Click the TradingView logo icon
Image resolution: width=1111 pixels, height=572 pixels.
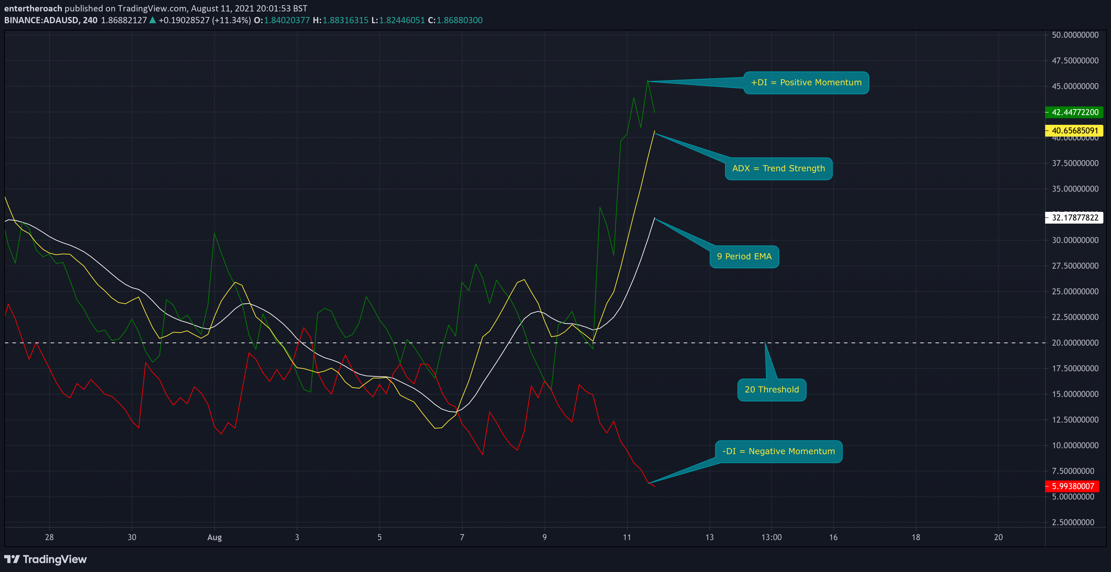coord(12,559)
